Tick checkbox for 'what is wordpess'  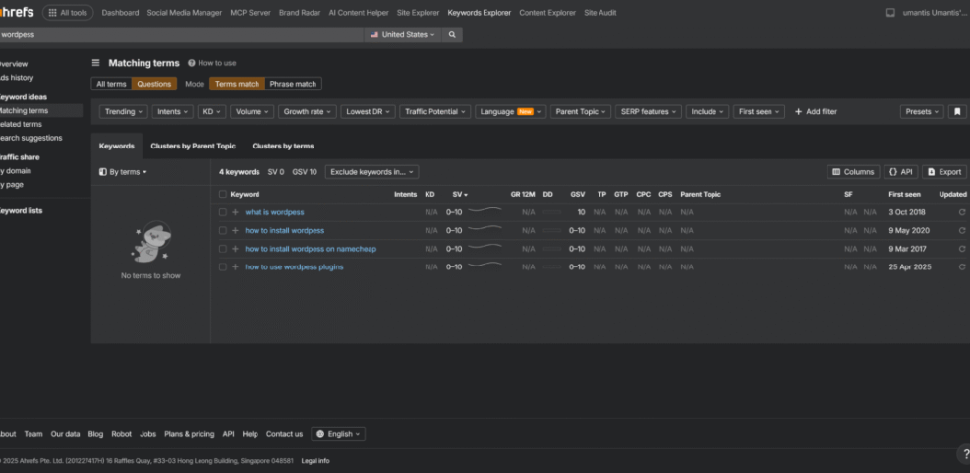pyautogui.click(x=223, y=212)
